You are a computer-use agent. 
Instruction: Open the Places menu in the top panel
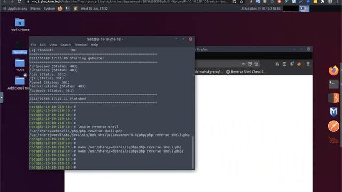click(35, 9)
